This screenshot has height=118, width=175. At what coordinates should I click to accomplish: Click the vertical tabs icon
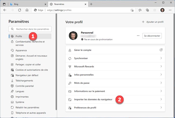point(4,4)
